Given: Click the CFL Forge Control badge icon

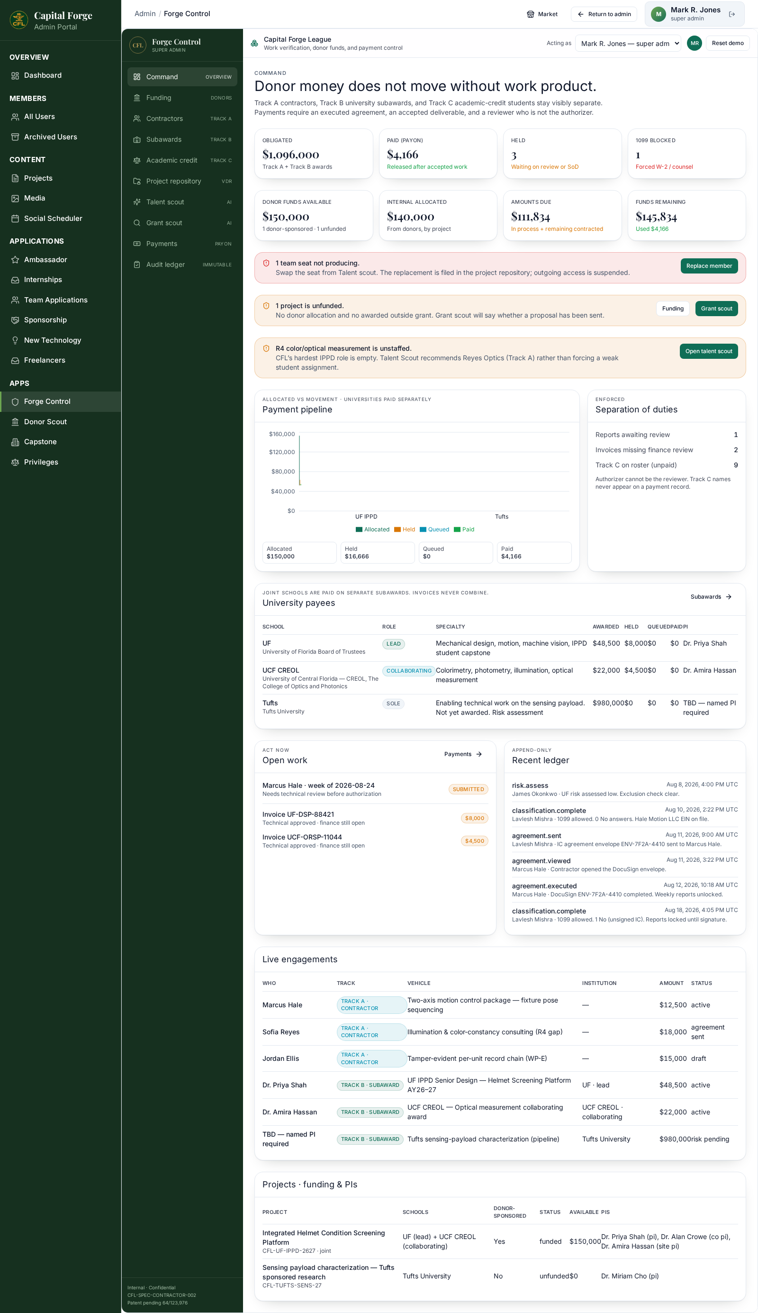Looking at the screenshot, I should point(138,46).
